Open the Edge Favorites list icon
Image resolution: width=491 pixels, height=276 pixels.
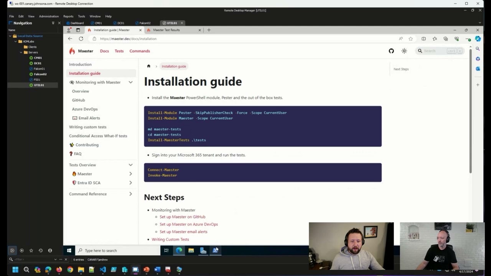coord(435,39)
